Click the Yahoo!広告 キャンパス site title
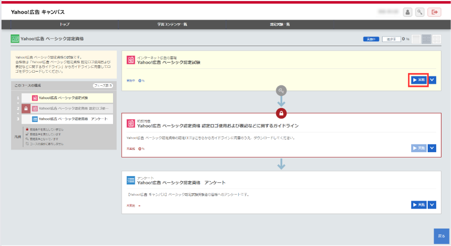451x246 pixels. 38,12
